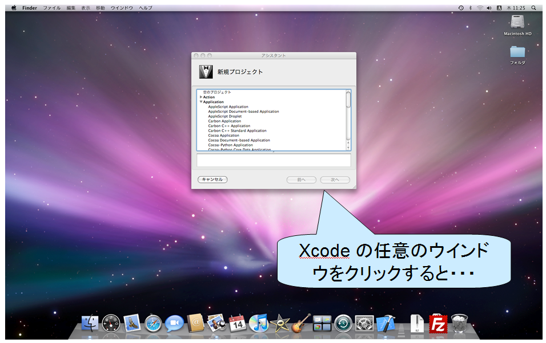The width and height of the screenshot is (546, 343).
Task: Select Cocoa Application template
Action: click(223, 136)
